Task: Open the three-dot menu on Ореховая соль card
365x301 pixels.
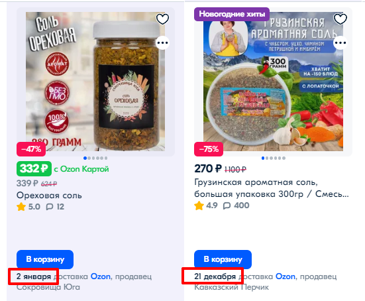Action: tap(162, 43)
